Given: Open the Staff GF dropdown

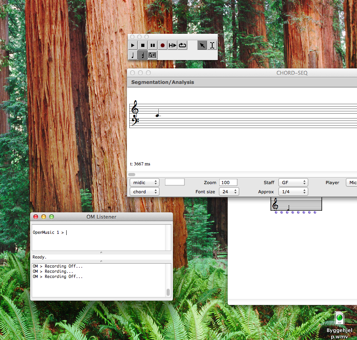Looking at the screenshot, I should coord(293,182).
